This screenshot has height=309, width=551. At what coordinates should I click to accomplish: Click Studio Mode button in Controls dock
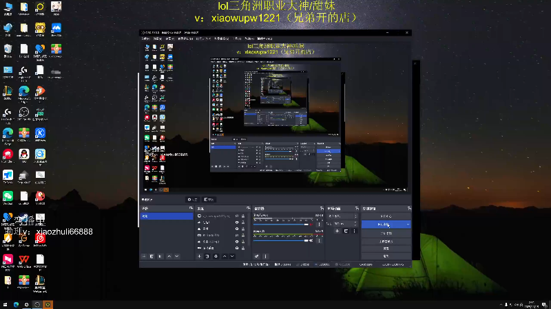point(386,242)
